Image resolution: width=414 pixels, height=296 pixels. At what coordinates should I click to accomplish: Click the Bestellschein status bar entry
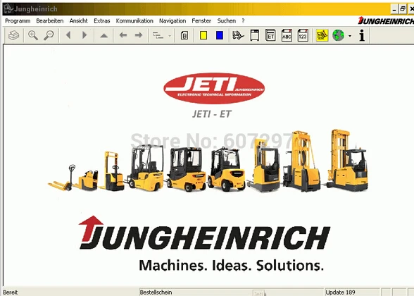pos(156,292)
